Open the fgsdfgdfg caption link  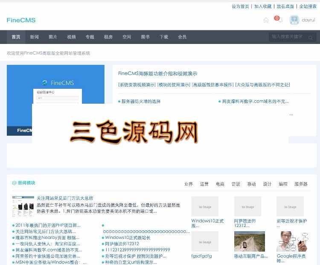[x=201, y=256]
